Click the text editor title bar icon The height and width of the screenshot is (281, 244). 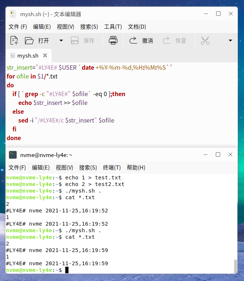tap(13, 14)
